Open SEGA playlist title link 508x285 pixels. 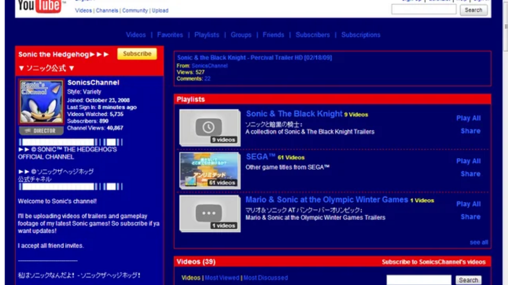pos(261,157)
